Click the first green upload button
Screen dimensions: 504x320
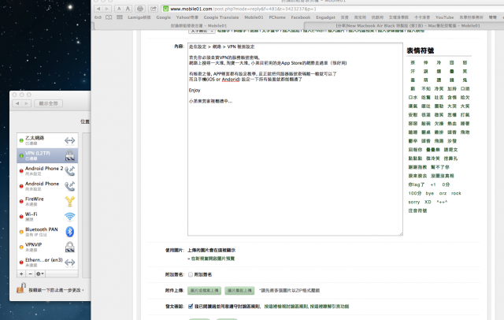click(204, 290)
